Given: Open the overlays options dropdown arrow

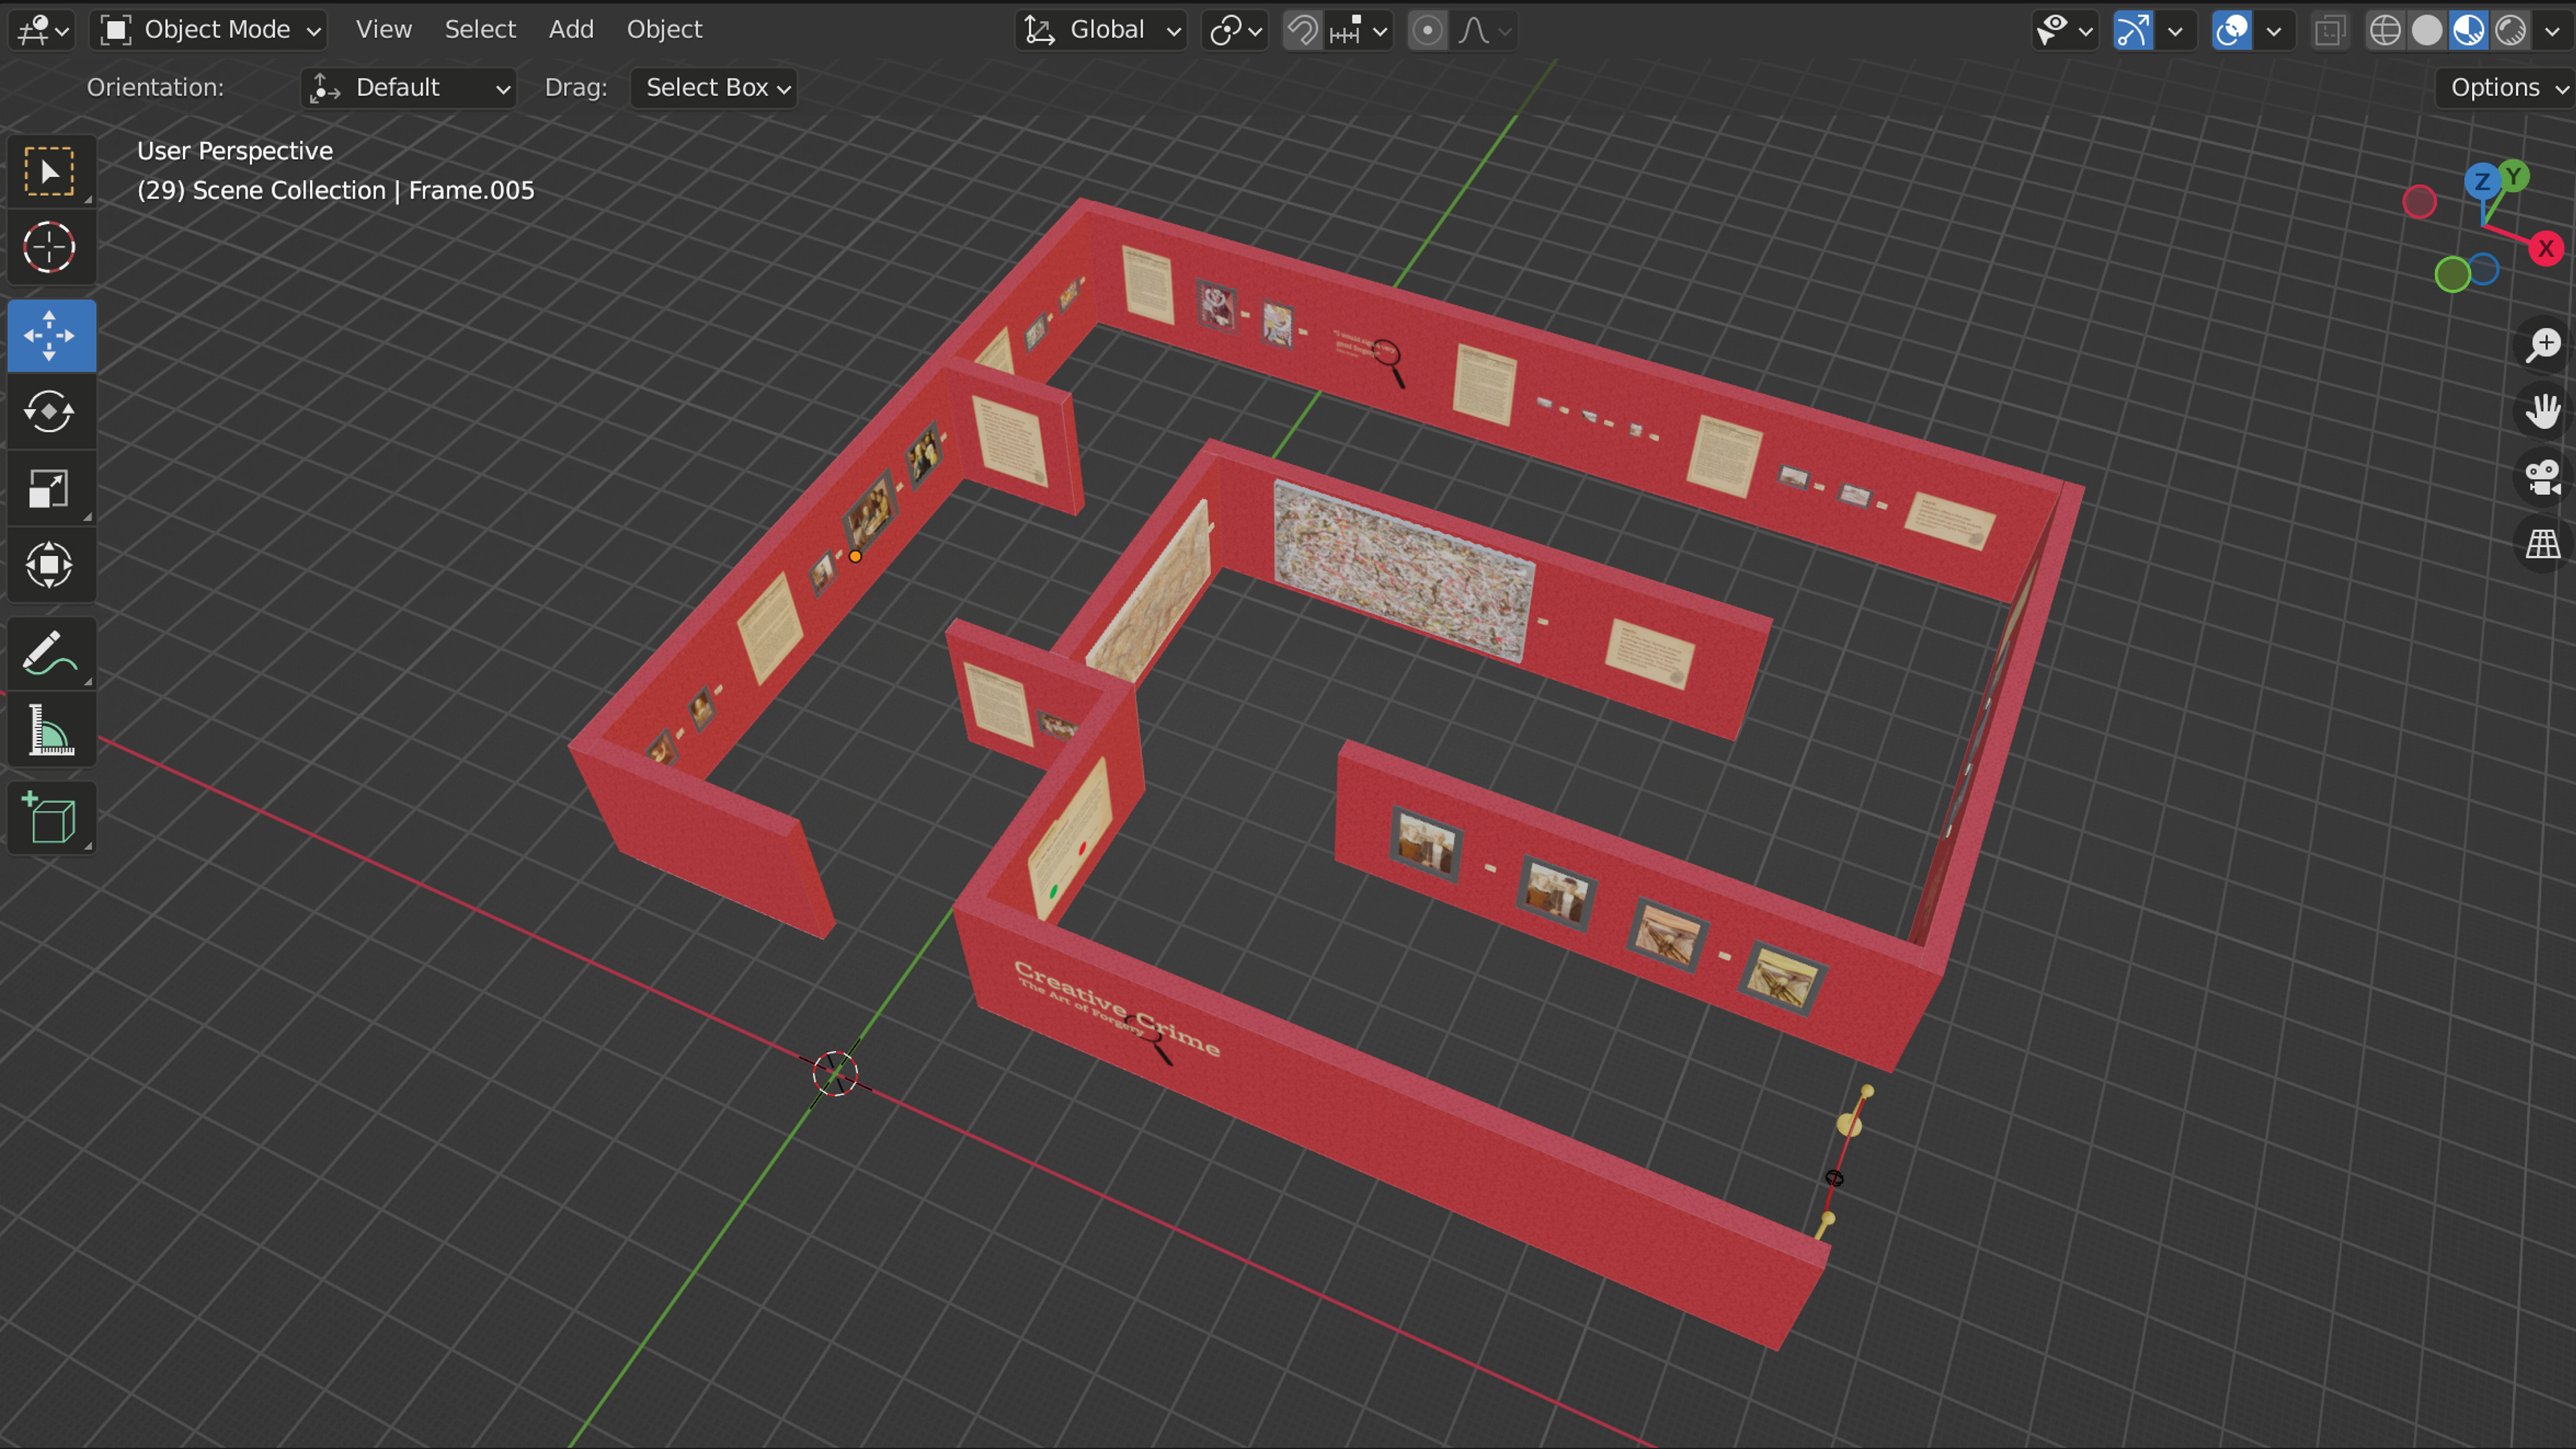Looking at the screenshot, I should coord(2273,30).
